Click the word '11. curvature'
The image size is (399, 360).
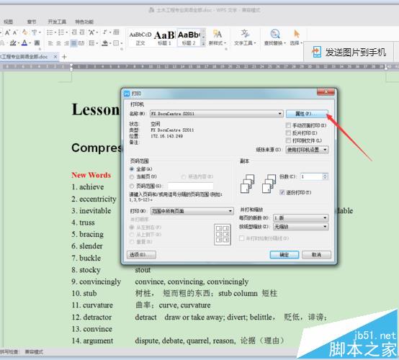92,305
